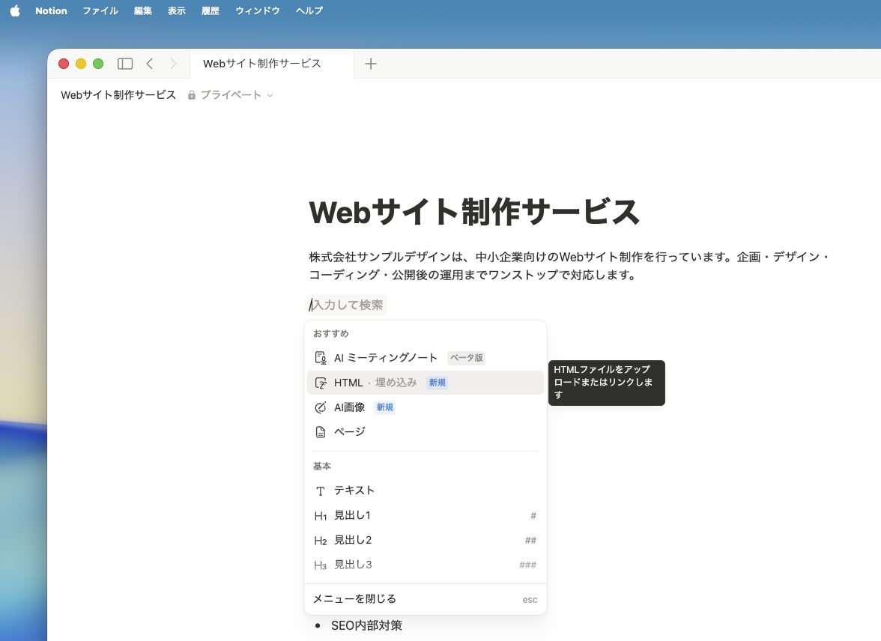881x641 pixels.
Task: Click the page document icon
Action: pos(321,432)
